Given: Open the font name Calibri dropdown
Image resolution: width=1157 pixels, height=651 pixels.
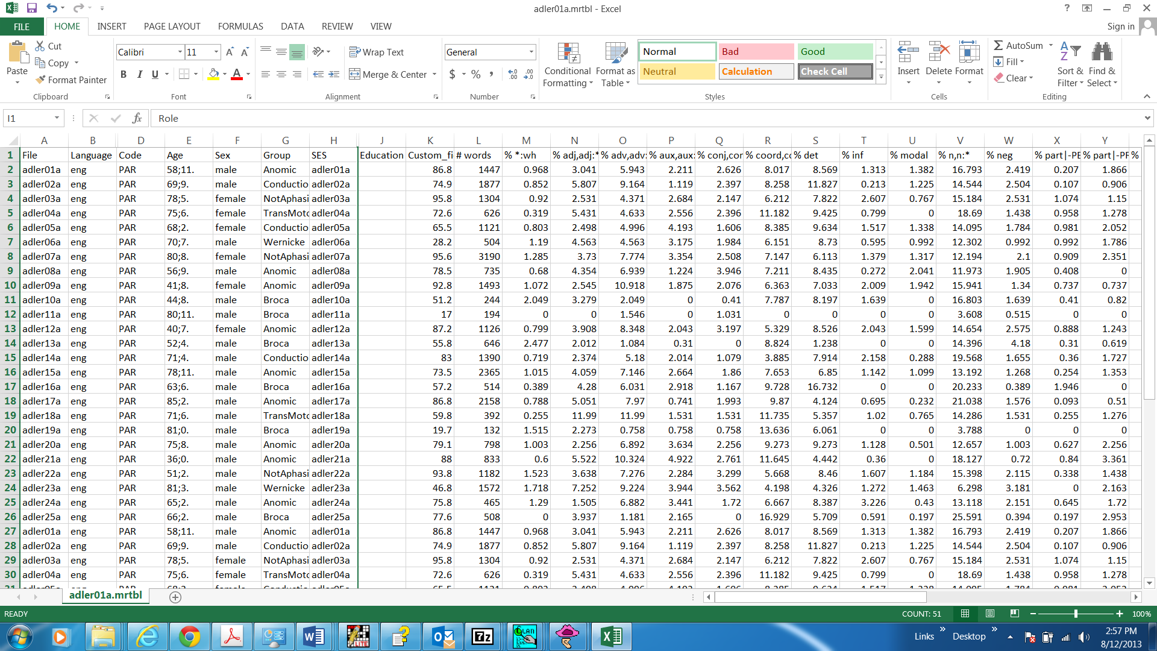Looking at the screenshot, I should pos(180,52).
